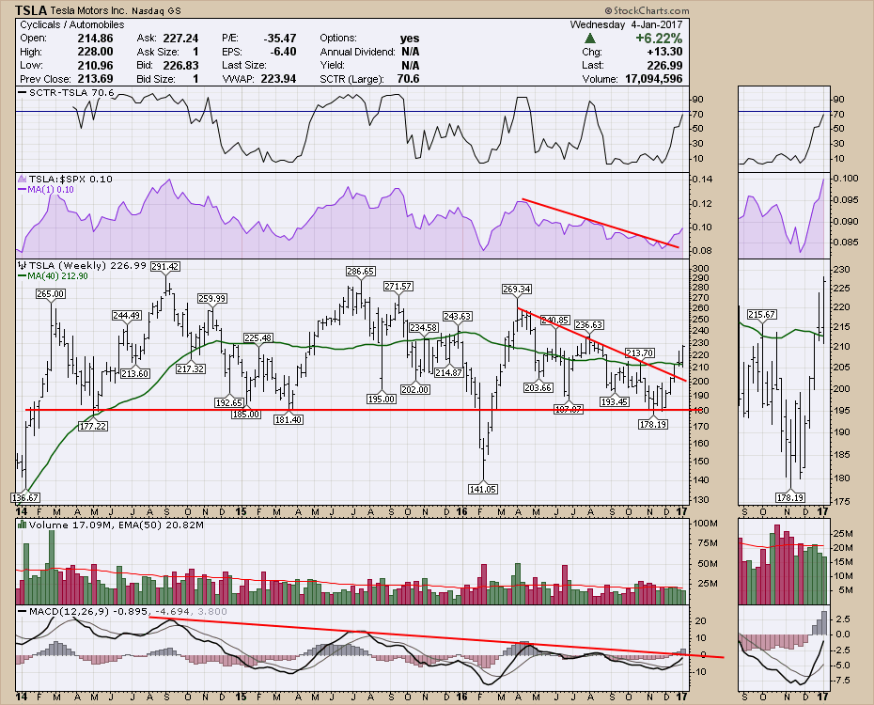The image size is (874, 705).
Task: Click the 259.99 price high label
Action: [x=211, y=298]
